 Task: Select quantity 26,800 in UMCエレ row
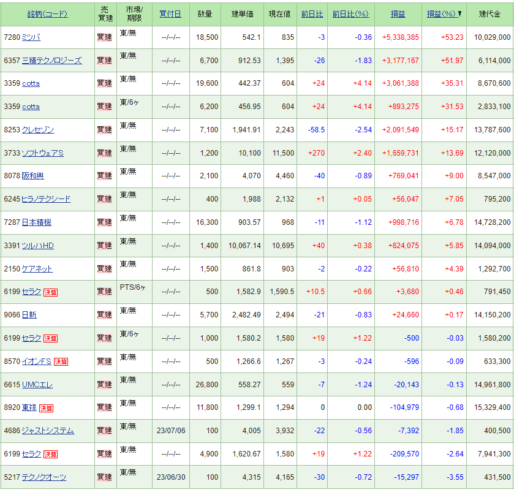click(207, 385)
